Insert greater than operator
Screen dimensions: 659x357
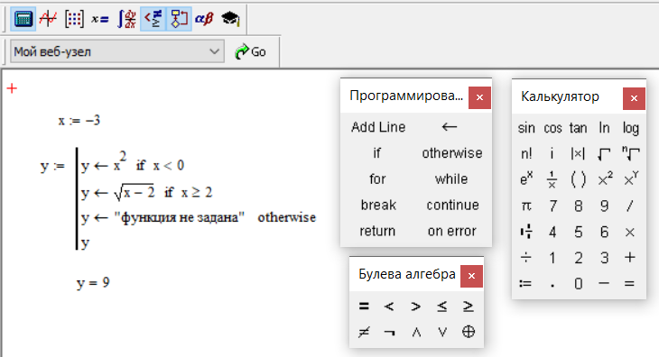point(415,307)
